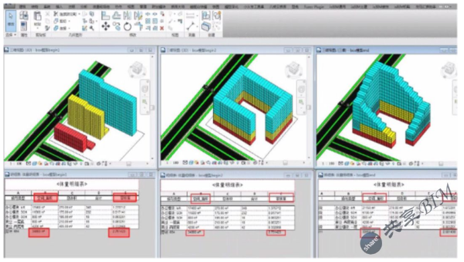Select the Array tool in Modify panel

click(148, 21)
